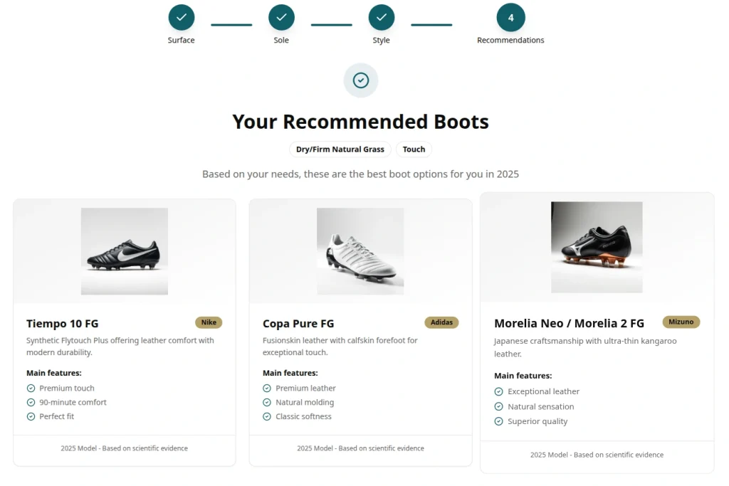Click the Premium touch checkmark icon
The image size is (729, 486).
click(x=30, y=388)
